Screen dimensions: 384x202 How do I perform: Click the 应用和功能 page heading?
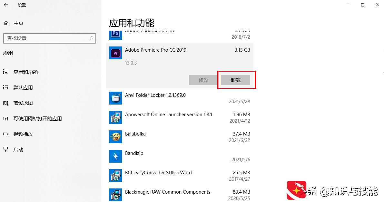click(132, 23)
